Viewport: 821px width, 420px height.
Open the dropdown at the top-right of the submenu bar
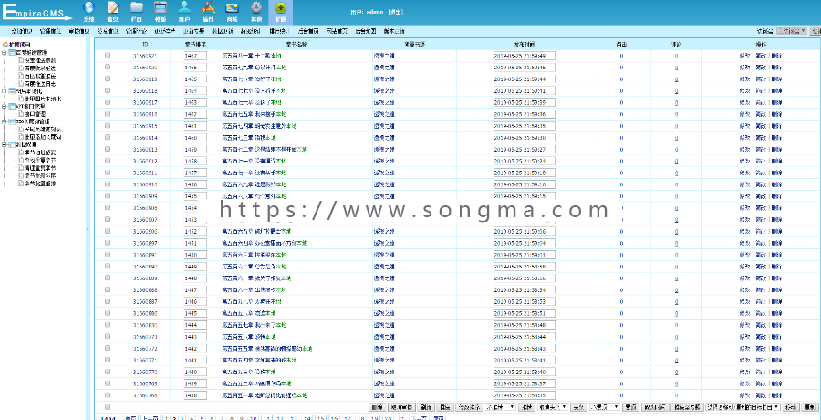(x=791, y=31)
